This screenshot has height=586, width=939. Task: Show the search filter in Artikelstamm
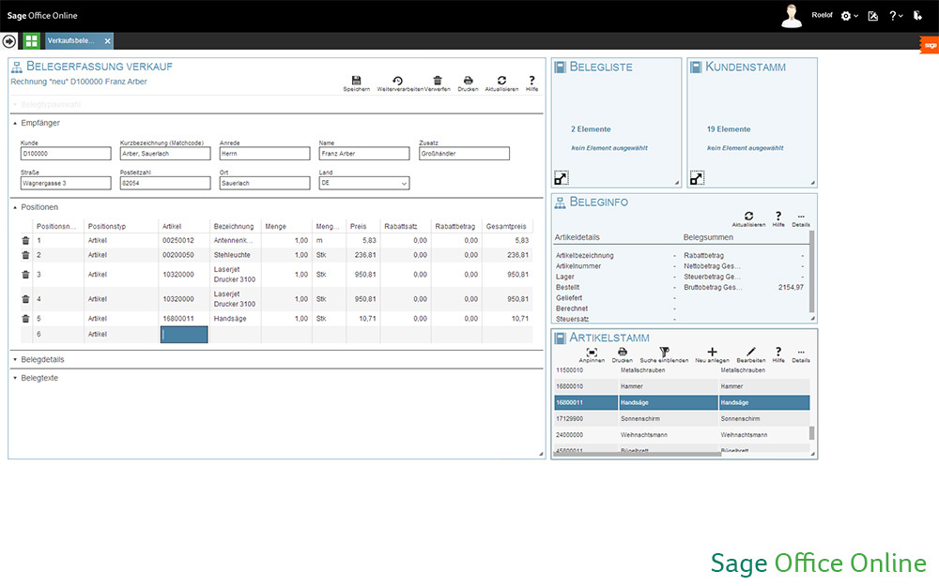[663, 353]
